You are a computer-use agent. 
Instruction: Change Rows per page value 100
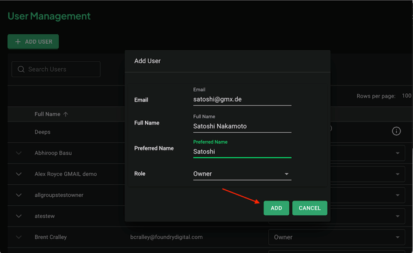[x=406, y=96]
